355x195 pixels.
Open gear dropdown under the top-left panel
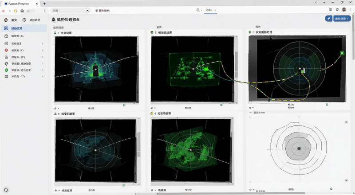click(x=56, y=109)
